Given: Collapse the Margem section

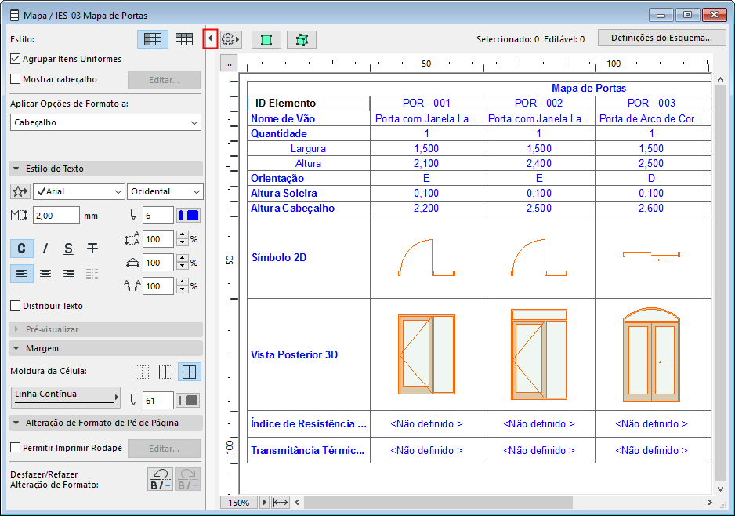Looking at the screenshot, I should 17,348.
